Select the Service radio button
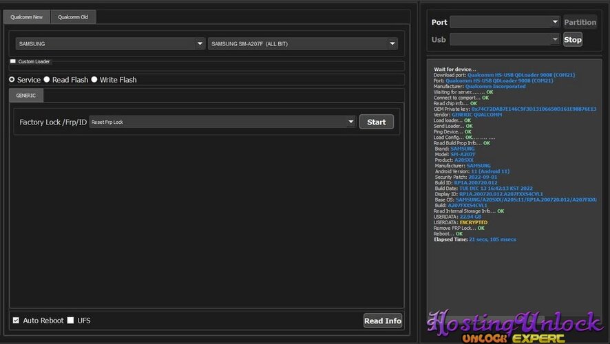The image size is (610, 344). tap(12, 80)
